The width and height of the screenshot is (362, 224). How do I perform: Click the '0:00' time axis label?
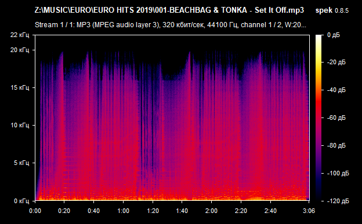click(35, 211)
